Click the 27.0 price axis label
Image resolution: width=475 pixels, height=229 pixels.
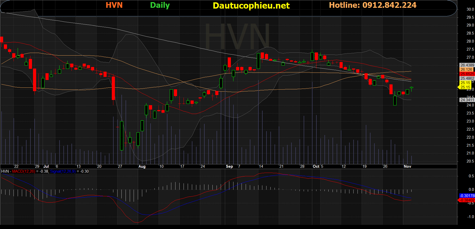click(470, 57)
